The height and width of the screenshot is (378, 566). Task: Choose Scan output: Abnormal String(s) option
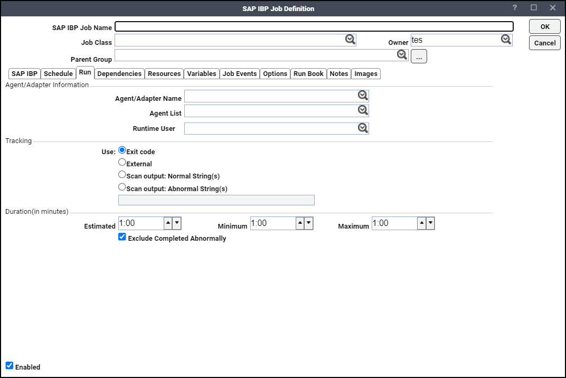pyautogui.click(x=122, y=187)
